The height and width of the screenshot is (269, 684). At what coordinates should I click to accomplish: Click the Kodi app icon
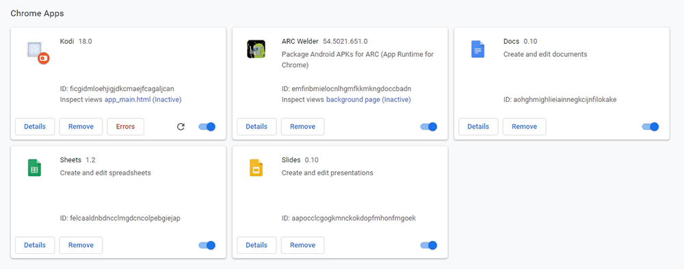click(x=37, y=53)
